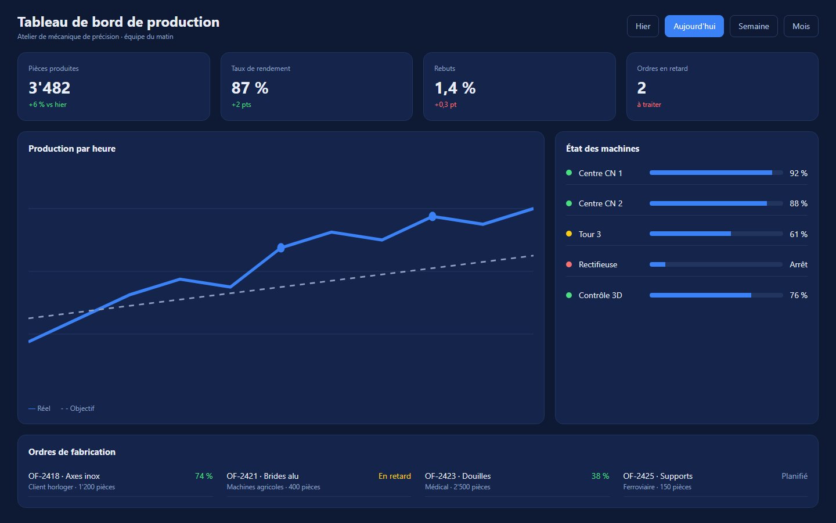Click the 38 % progress of OF-2423
Image resolution: width=836 pixels, height=523 pixels.
[x=600, y=476]
